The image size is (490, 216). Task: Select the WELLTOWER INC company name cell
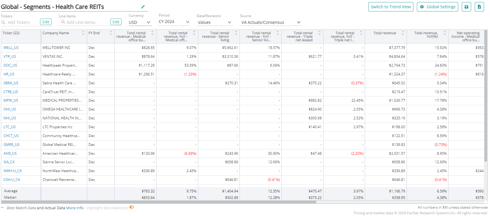point(64,48)
